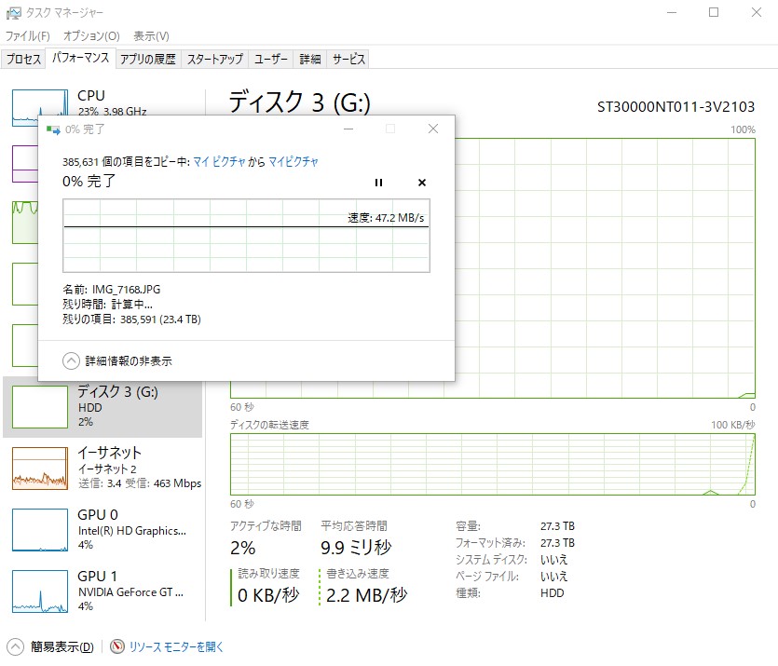Click the アクティブな時間 2% value
This screenshot has width=778, height=666.
(242, 548)
